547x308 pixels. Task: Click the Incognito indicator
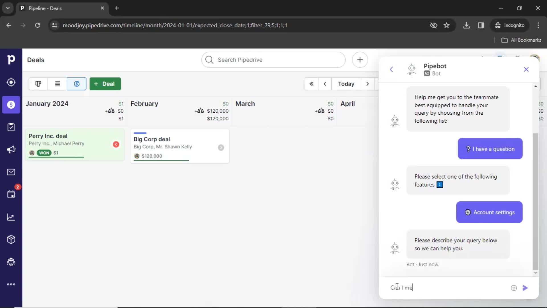510,25
